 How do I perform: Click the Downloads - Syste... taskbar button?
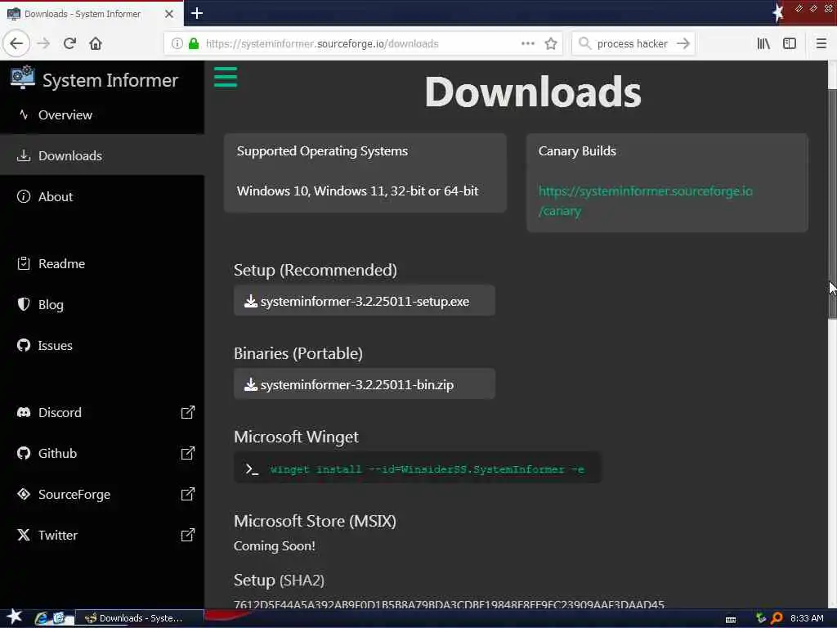139,618
